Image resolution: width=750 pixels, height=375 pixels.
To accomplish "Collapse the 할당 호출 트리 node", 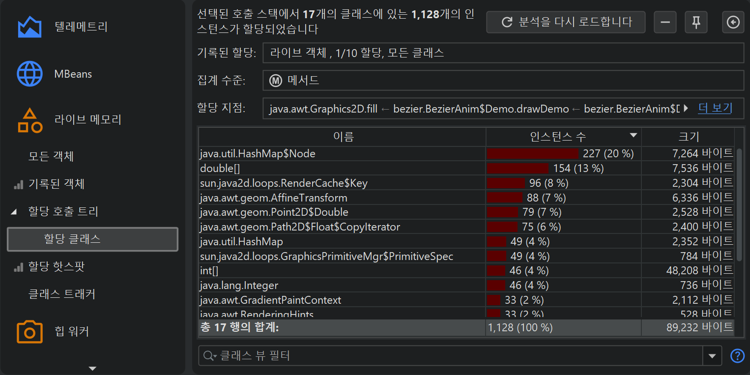I will pos(14,212).
